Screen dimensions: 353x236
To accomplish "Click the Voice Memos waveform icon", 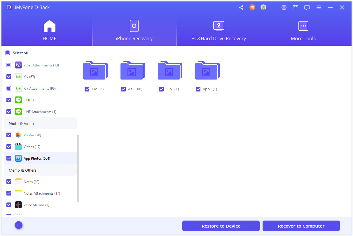I will [18, 205].
